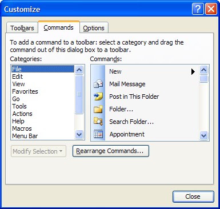The height and width of the screenshot is (209, 220).
Task: Select the Go category
Action: [x=43, y=99]
